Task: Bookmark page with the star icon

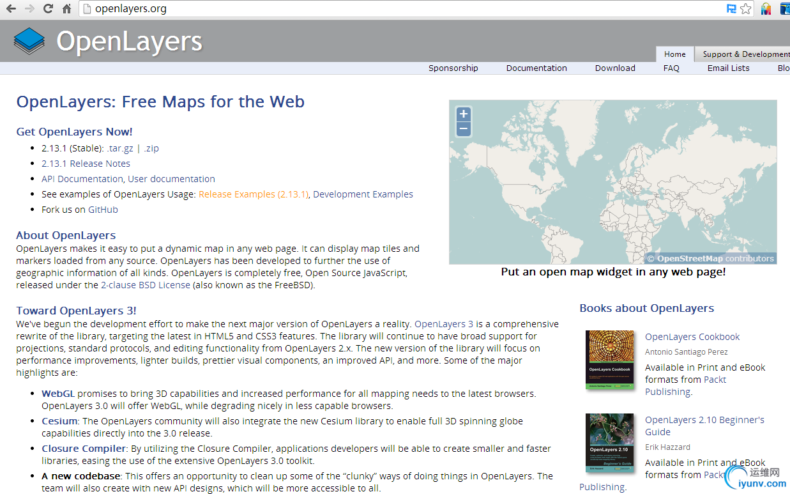Action: point(745,9)
